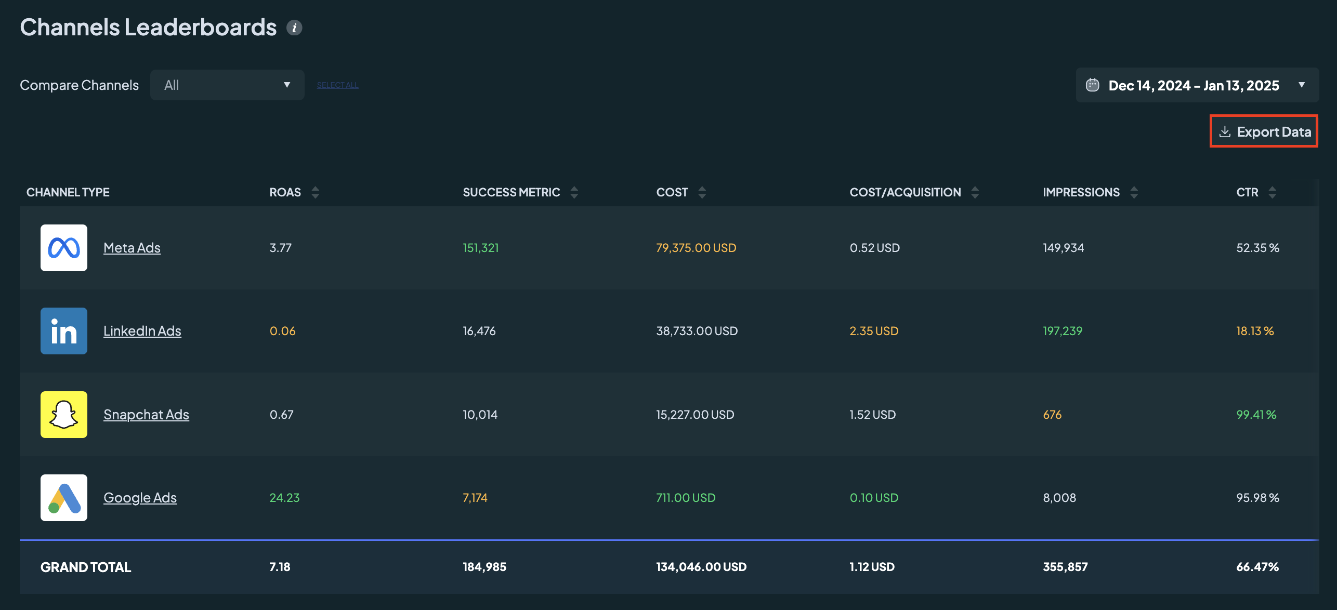Click the CHANNEL TYPE column header
Viewport: 1337px width, 610px height.
coord(68,192)
